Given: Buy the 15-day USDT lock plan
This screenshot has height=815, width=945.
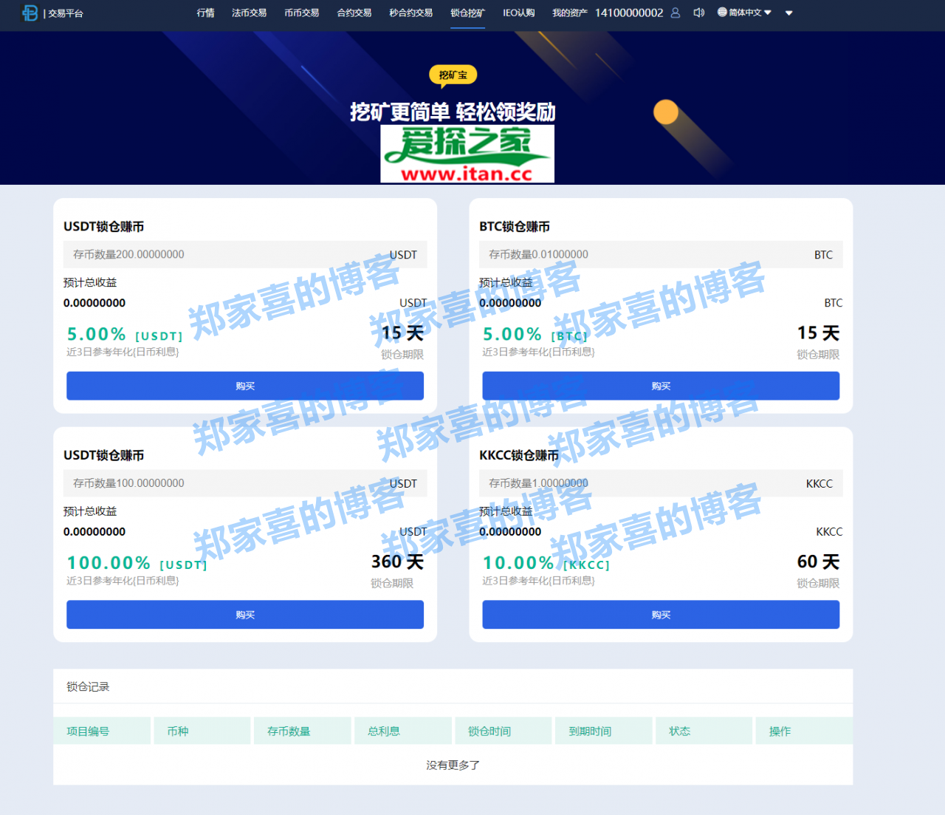Looking at the screenshot, I should (245, 386).
